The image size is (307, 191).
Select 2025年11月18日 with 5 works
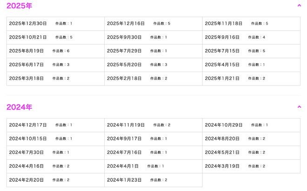(251, 24)
